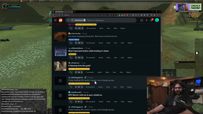The width and height of the screenshot is (203, 114).
Task: Expand the 'DPS Warrior' post preview
Action: coord(71,102)
